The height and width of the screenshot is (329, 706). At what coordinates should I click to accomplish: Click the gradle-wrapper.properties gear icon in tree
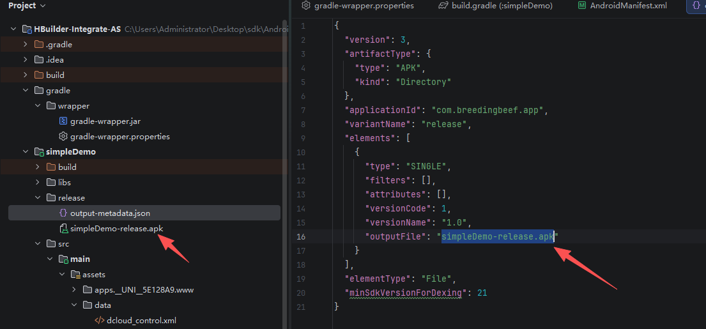[x=63, y=136]
